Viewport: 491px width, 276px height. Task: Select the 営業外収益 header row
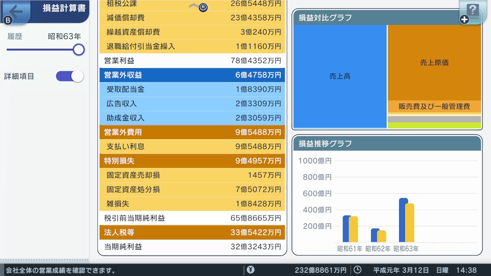pyautogui.click(x=192, y=75)
